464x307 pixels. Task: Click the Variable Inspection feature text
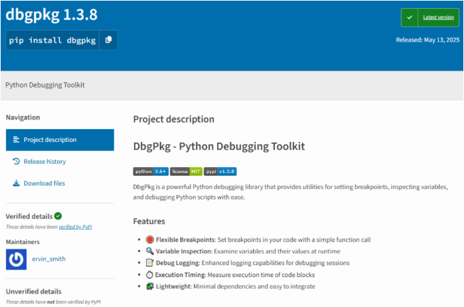point(248,251)
